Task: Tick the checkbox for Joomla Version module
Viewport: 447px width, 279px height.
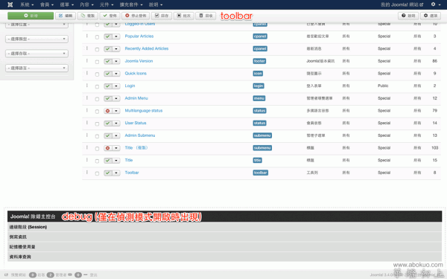Action: (x=97, y=62)
